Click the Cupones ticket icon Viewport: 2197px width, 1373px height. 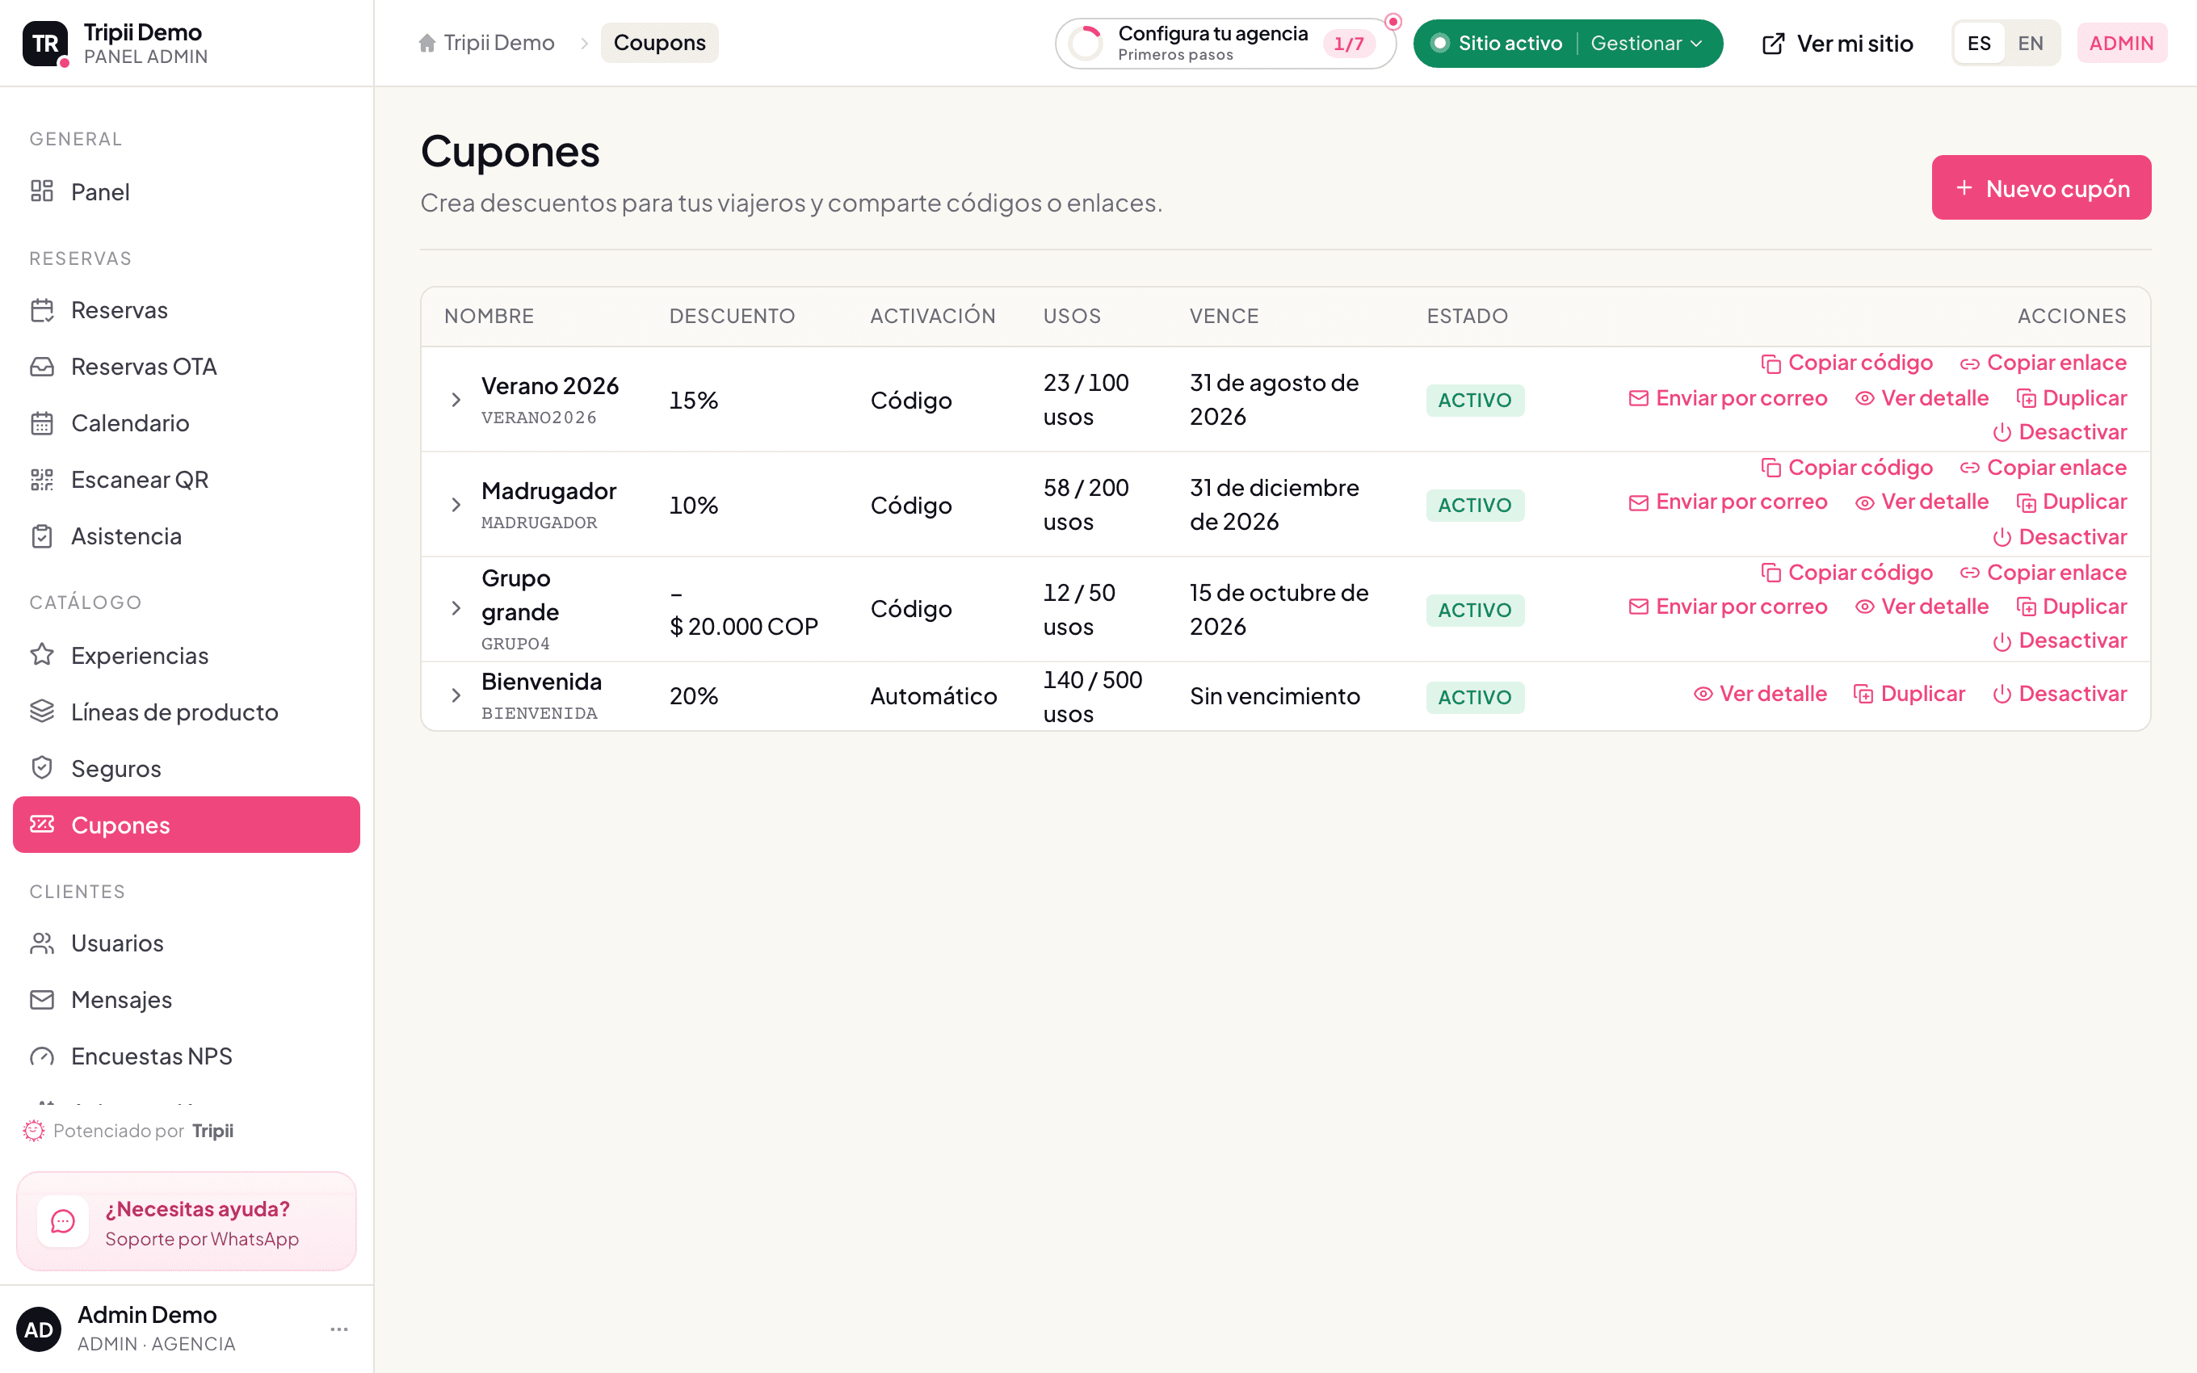point(42,825)
